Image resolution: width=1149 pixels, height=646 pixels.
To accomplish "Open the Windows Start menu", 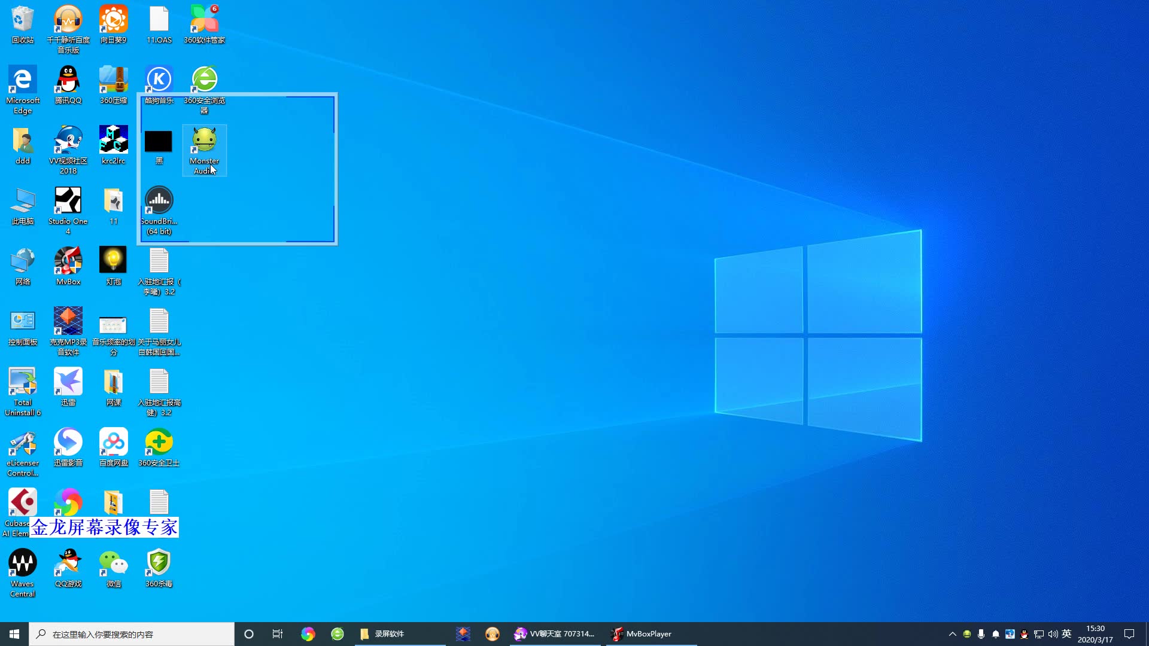I will pyautogui.click(x=14, y=634).
